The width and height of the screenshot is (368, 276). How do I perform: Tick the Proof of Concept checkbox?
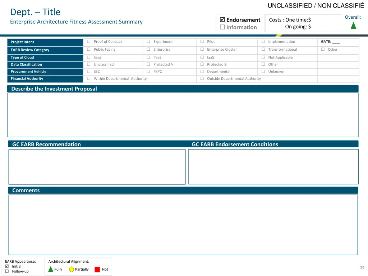pos(89,42)
